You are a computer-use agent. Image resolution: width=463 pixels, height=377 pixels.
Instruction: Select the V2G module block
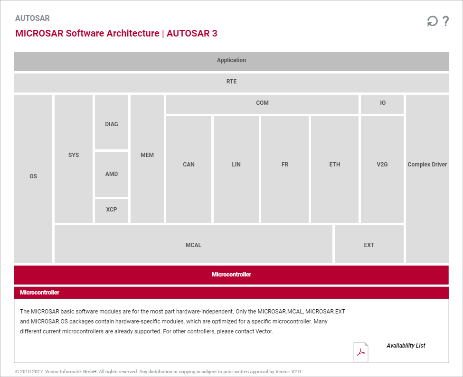pos(382,165)
